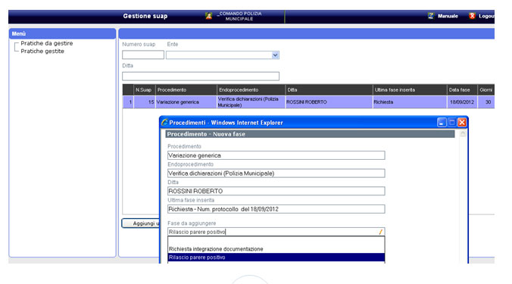Image resolution: width=512 pixels, height=284 pixels.
Task: Open Pratiche gestite in menu
Action: 42,51
